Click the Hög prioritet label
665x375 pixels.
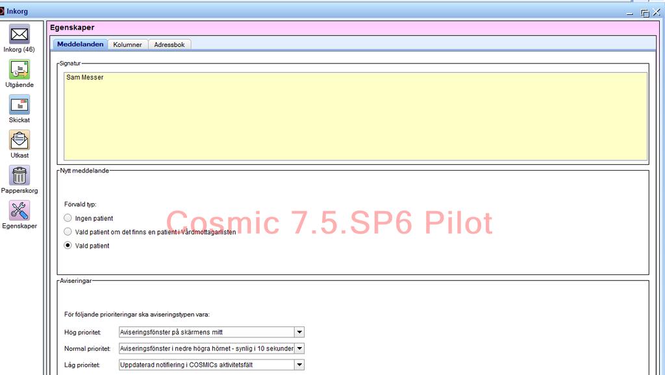point(82,332)
